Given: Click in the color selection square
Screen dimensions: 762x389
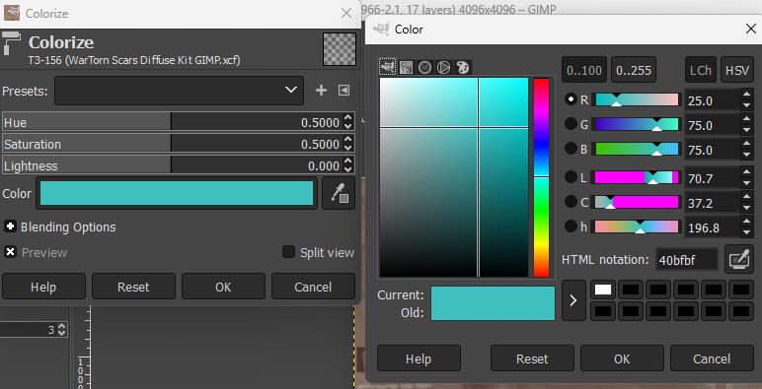Looking at the screenshot, I should click(x=454, y=177).
